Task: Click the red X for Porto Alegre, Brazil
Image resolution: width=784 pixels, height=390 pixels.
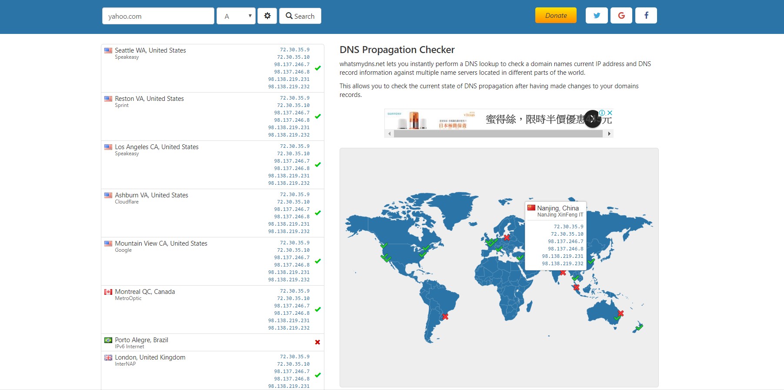Action: [317, 342]
